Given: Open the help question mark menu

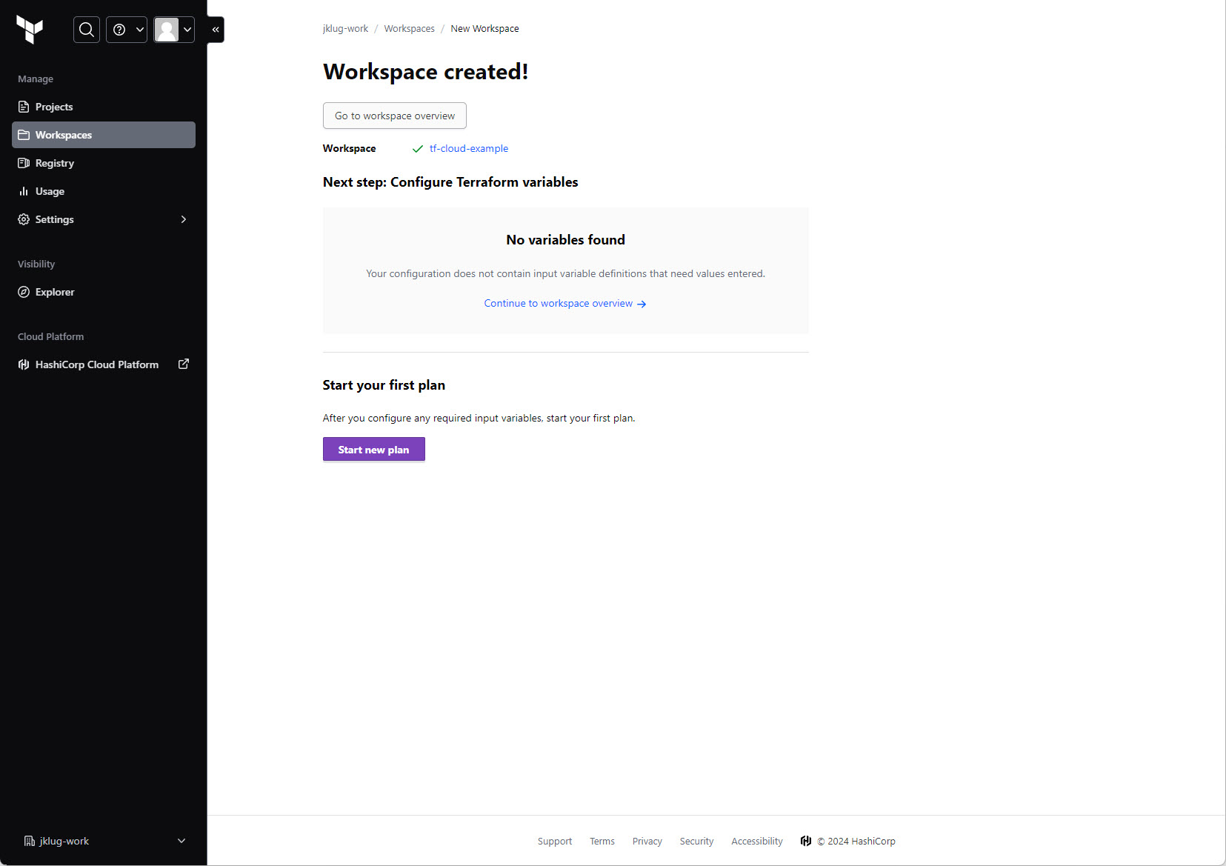Looking at the screenshot, I should click(127, 30).
